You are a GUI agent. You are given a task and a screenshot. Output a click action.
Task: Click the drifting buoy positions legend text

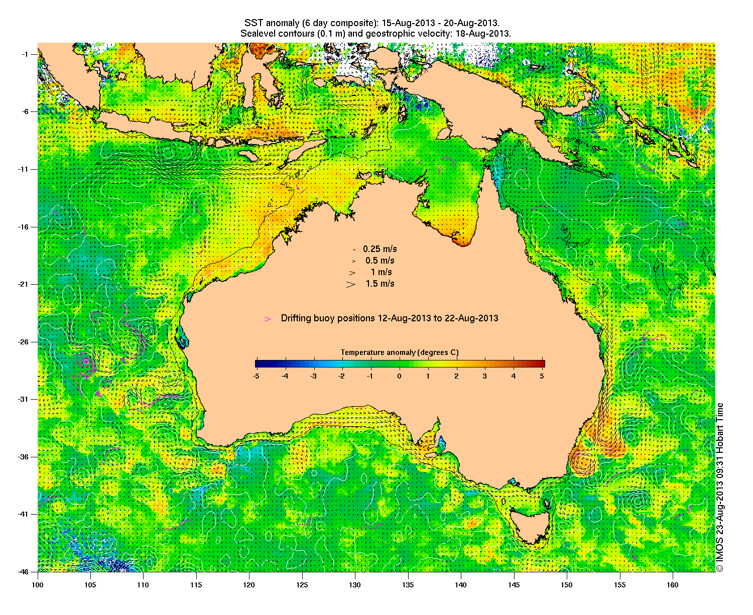click(x=390, y=318)
